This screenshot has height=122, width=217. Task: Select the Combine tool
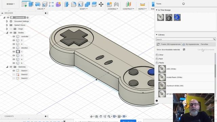[x=87, y=4]
